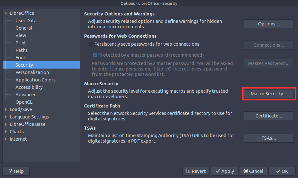Click the Master Password... button

[269, 63]
